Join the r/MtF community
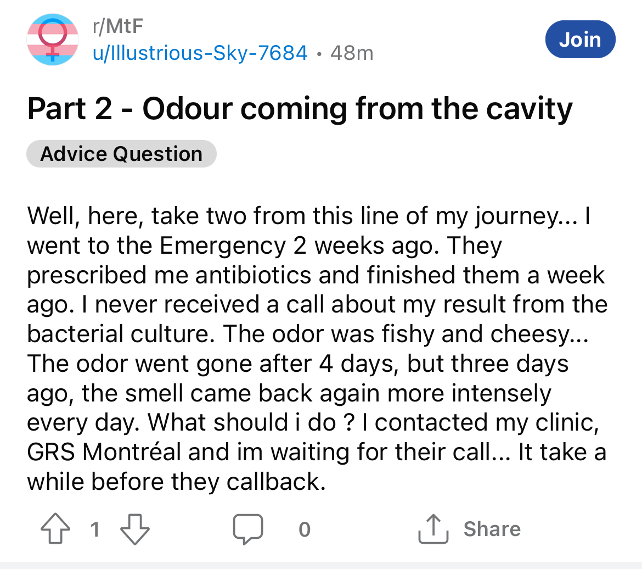The image size is (642, 569). point(580,40)
